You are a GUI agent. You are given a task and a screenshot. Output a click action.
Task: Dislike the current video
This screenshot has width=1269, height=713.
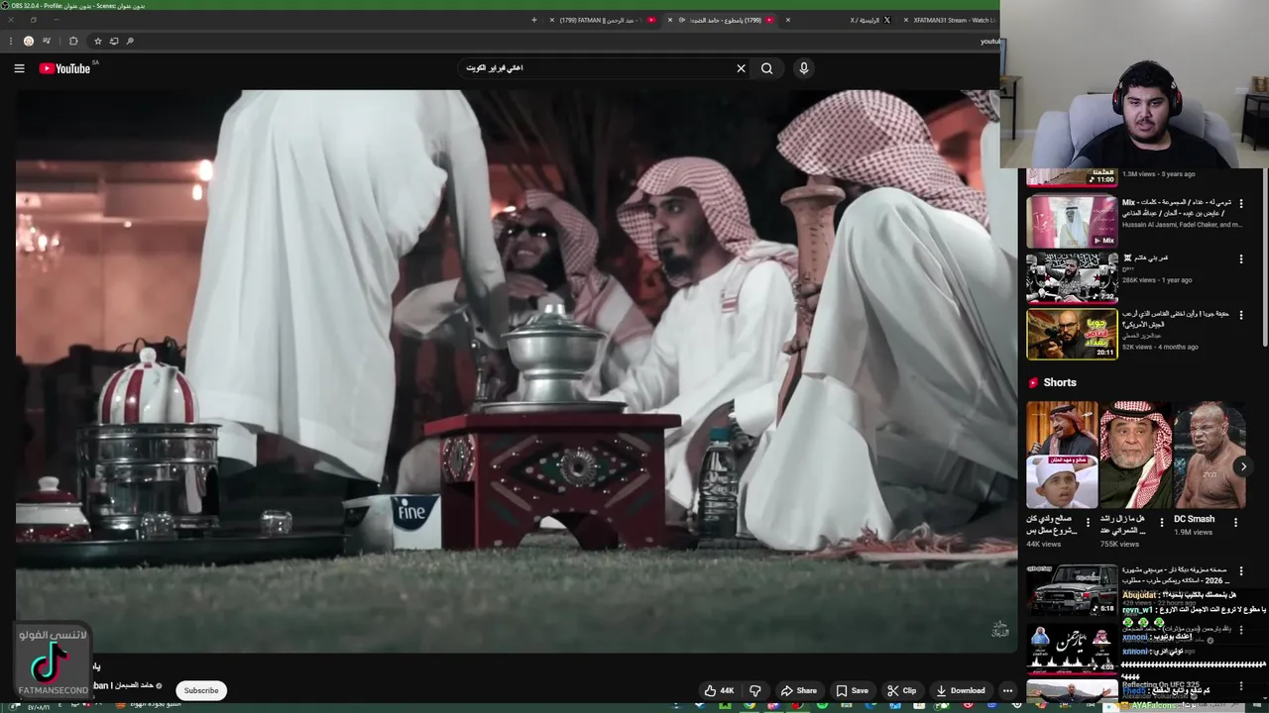point(755,690)
